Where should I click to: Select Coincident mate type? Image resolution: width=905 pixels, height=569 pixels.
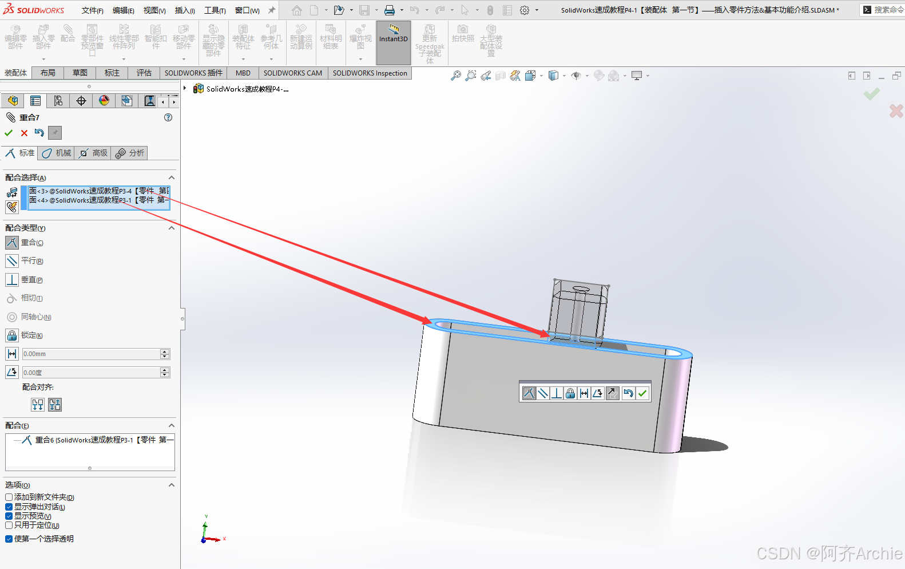click(x=12, y=243)
